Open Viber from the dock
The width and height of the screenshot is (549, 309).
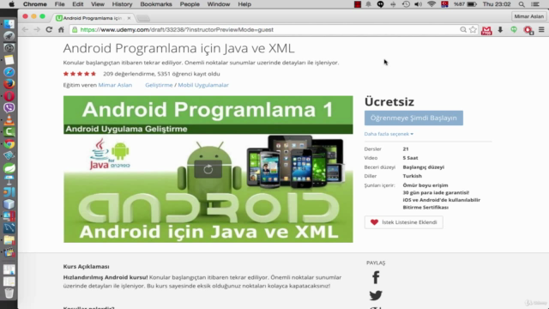pos(9,108)
